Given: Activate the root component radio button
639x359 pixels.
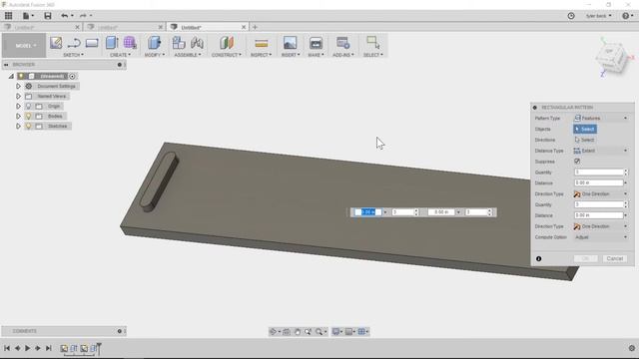Looking at the screenshot, I should click(72, 76).
